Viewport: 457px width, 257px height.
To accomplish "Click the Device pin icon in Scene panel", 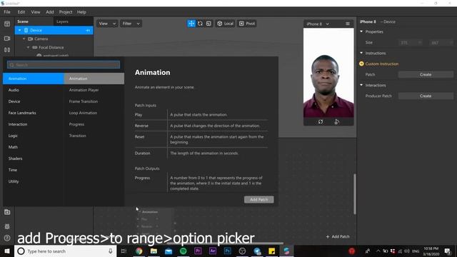I will [x=88, y=30].
